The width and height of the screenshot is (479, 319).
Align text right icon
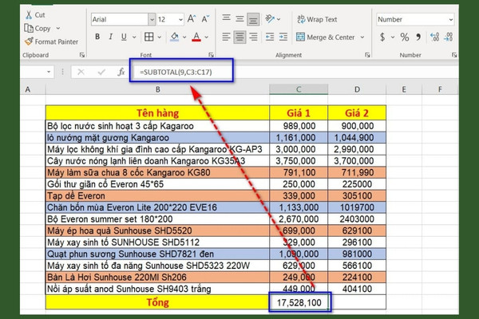tap(253, 37)
